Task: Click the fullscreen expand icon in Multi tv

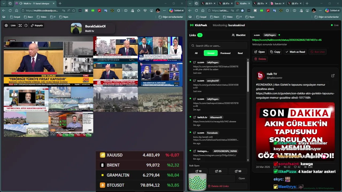Action: tap(20, 25)
